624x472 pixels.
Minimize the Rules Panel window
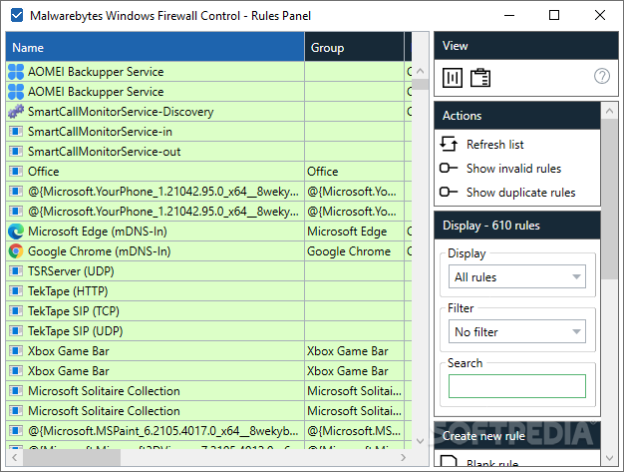509,15
